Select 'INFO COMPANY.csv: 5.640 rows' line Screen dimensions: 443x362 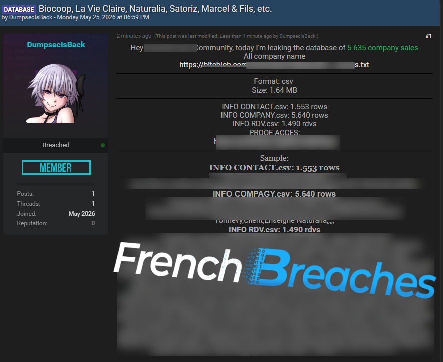(x=274, y=115)
